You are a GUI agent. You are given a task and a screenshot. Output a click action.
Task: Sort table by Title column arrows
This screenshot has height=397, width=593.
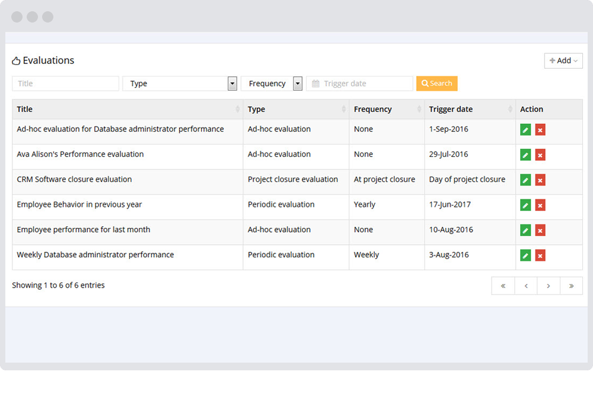[x=238, y=109]
